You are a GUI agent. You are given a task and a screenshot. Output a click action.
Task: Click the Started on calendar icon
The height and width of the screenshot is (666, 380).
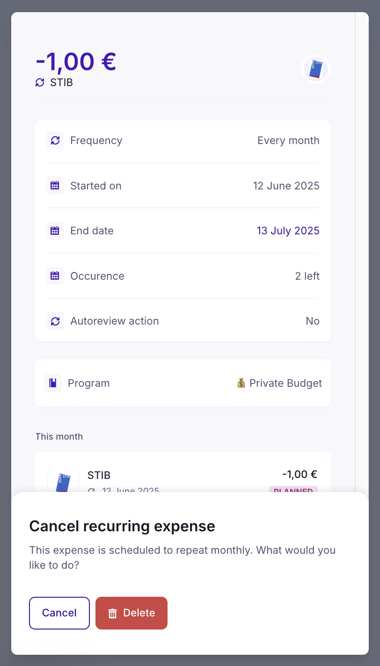[55, 186]
